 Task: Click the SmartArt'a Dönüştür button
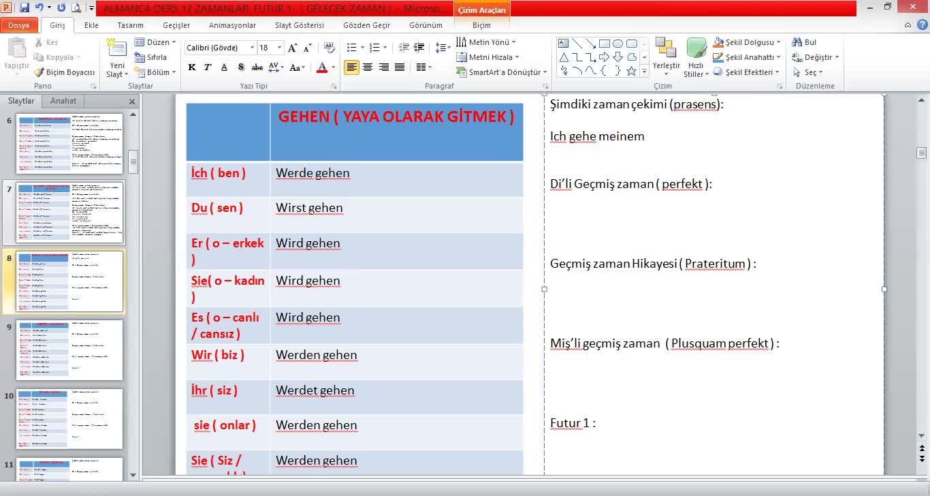pos(502,72)
